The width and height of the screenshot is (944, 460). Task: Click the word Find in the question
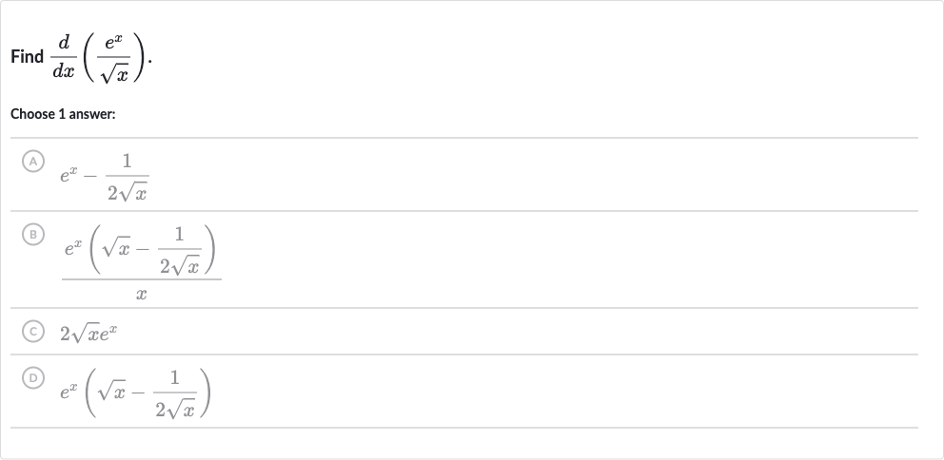[27, 57]
